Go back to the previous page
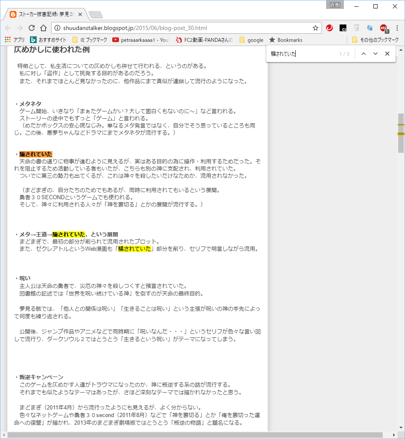Screen dimensions: 405x439 [8, 28]
